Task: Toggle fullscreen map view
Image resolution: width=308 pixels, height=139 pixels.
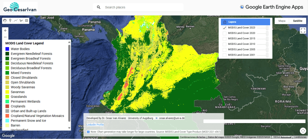Action: point(303,31)
